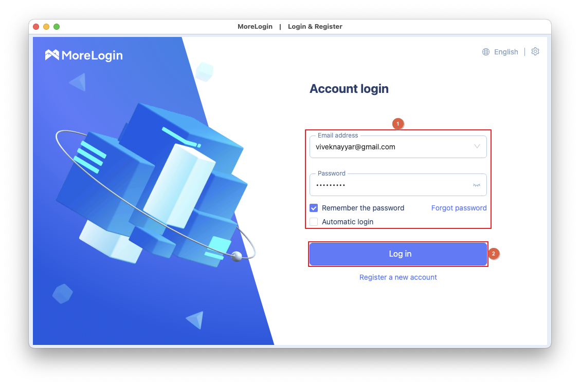
Task: Open the Forgot password link
Action: 459,208
